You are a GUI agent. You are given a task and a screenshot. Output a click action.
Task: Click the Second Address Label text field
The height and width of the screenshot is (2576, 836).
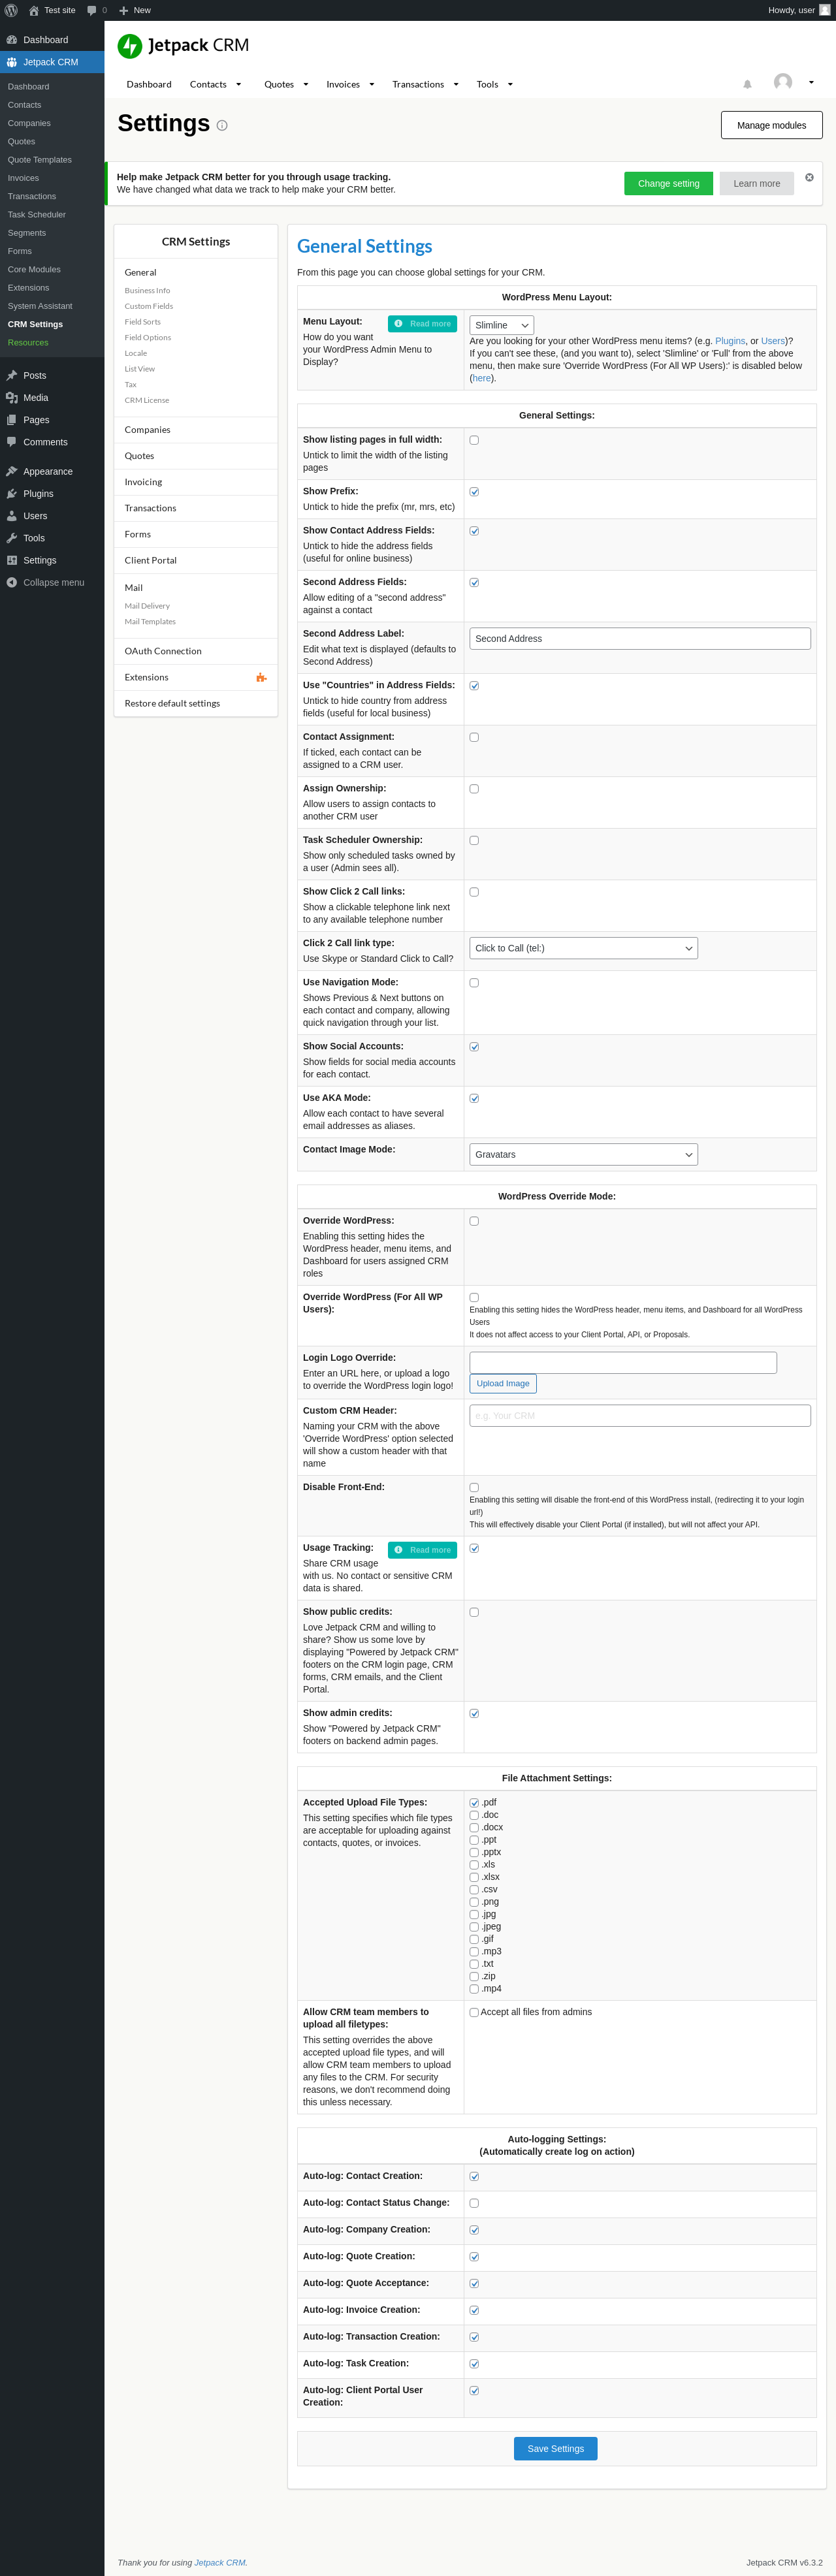click(x=639, y=639)
